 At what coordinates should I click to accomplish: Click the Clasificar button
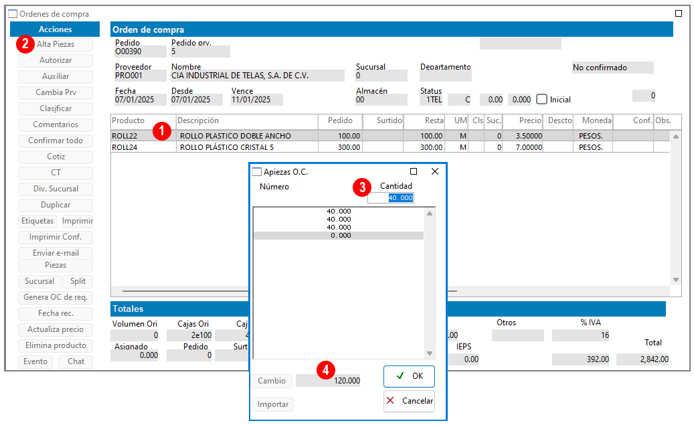[x=56, y=108]
